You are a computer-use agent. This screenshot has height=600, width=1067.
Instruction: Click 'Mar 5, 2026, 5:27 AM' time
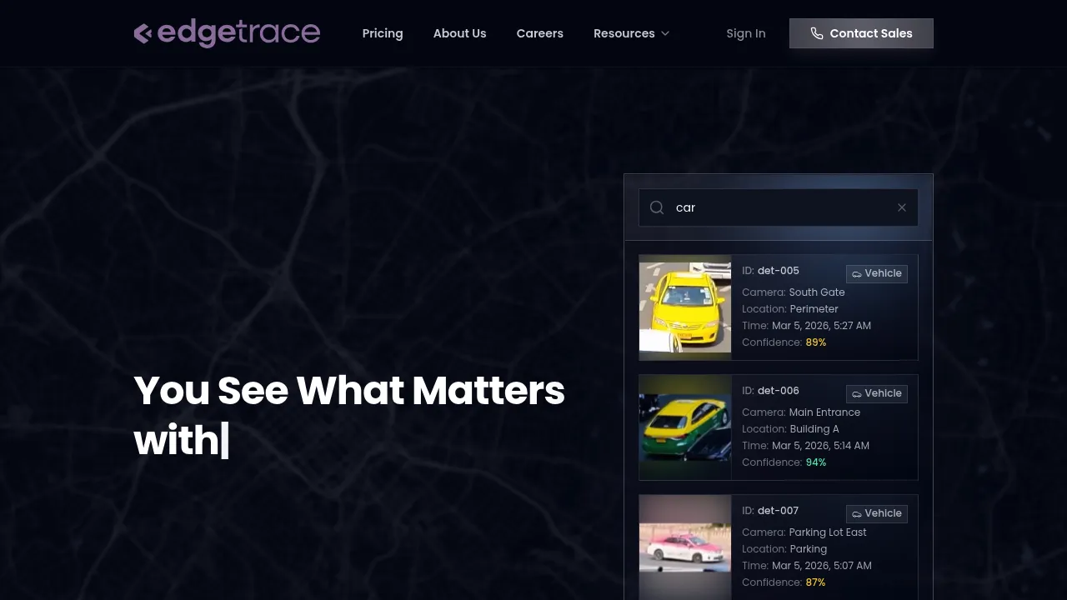821,326
